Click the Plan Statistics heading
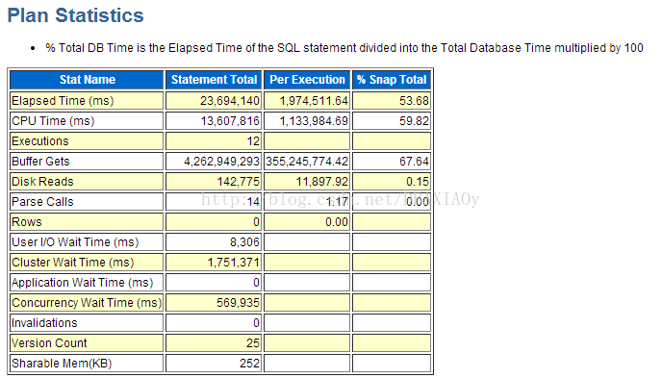The width and height of the screenshot is (662, 378). point(76,15)
